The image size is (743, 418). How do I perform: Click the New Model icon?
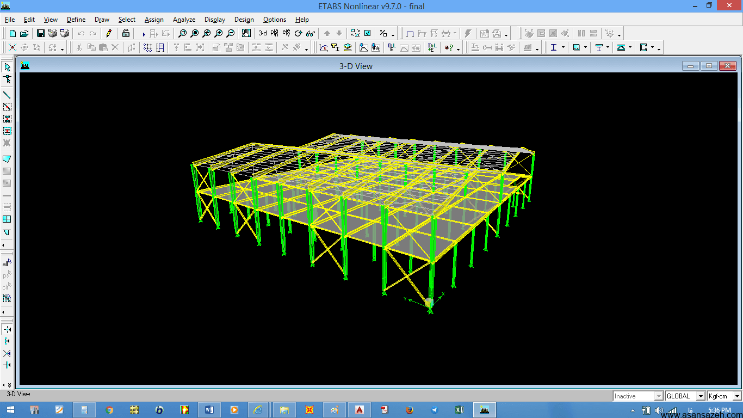click(13, 33)
